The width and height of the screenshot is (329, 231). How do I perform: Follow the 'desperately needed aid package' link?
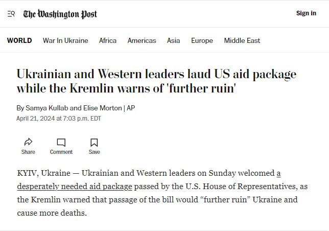75,187
